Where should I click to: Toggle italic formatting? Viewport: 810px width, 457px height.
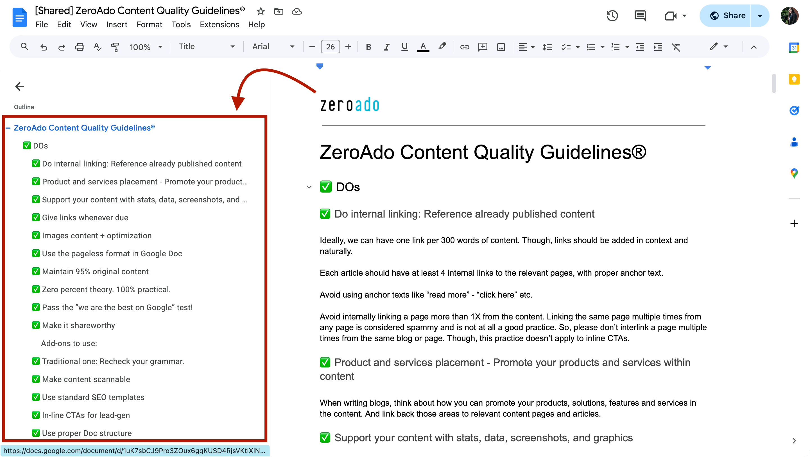pyautogui.click(x=386, y=47)
